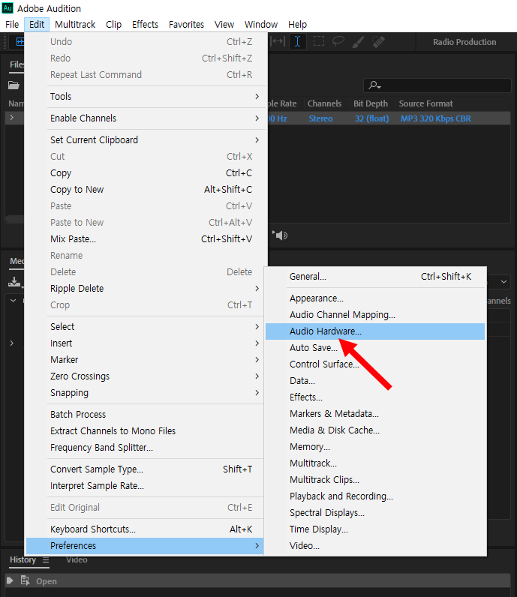Click Frequency Band Splitter
Image resolution: width=517 pixels, height=597 pixels.
pyautogui.click(x=155, y=447)
